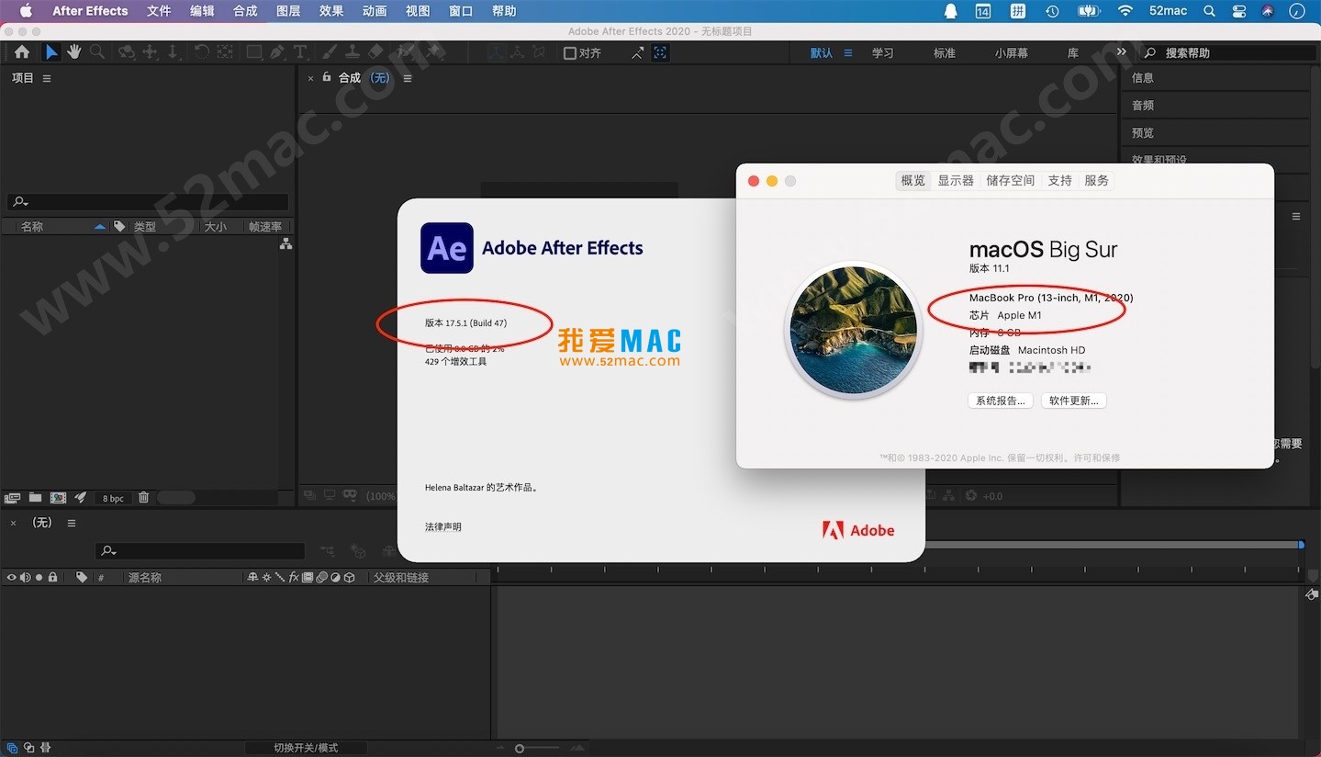This screenshot has height=757, width=1321.
Task: Toggle timeline solo column switch
Action: click(39, 577)
